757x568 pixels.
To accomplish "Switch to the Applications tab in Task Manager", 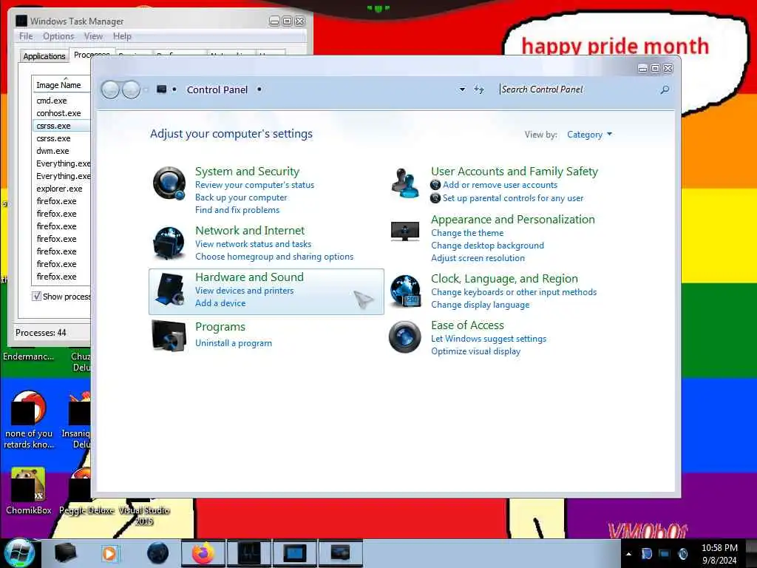I will [x=44, y=56].
